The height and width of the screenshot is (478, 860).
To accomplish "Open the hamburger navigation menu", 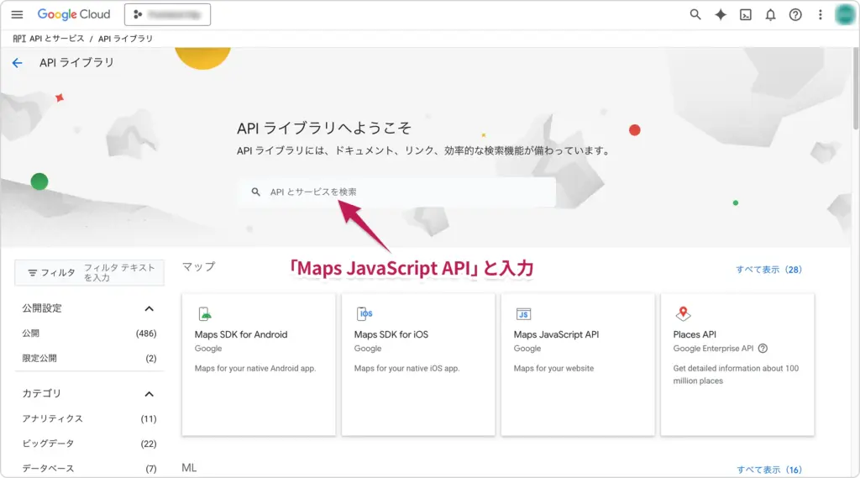I will [x=17, y=15].
